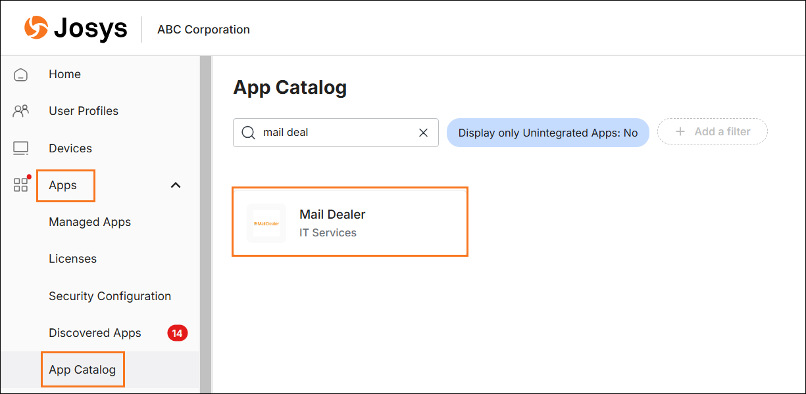Click the Josys logo
The image size is (806, 394).
point(76,29)
